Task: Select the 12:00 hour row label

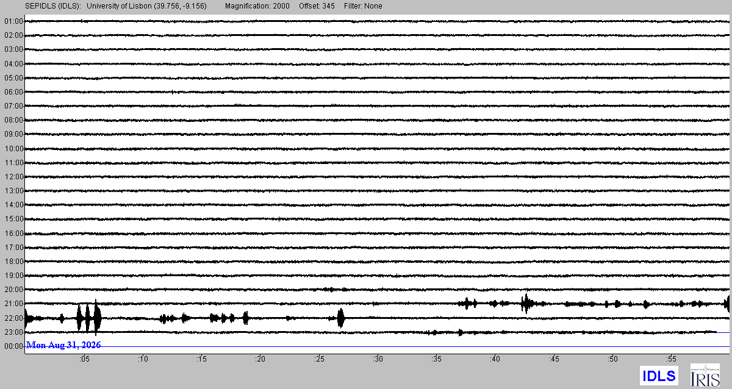Action: click(x=13, y=177)
